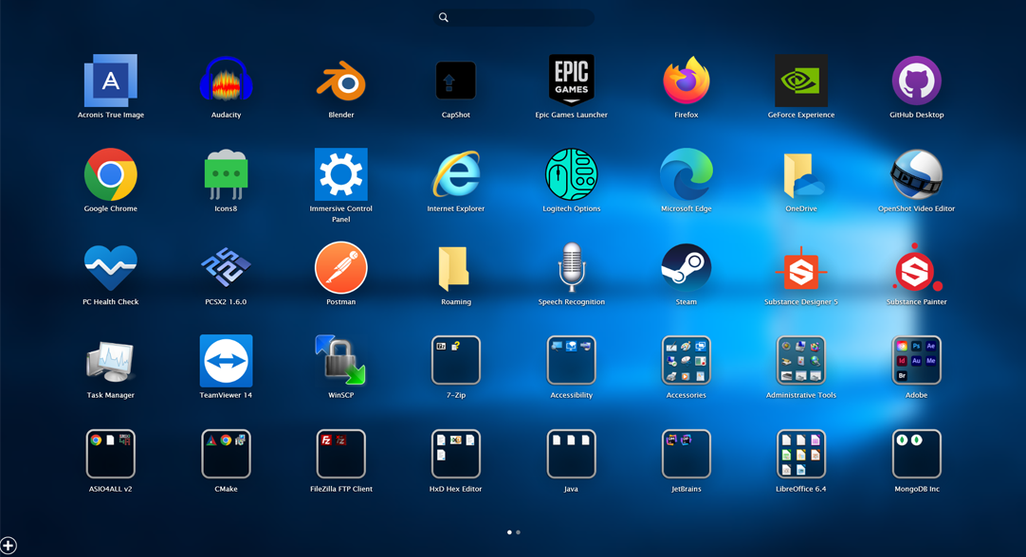Expand the Java group folder
Viewport: 1026px width, 557px height.
(x=571, y=454)
